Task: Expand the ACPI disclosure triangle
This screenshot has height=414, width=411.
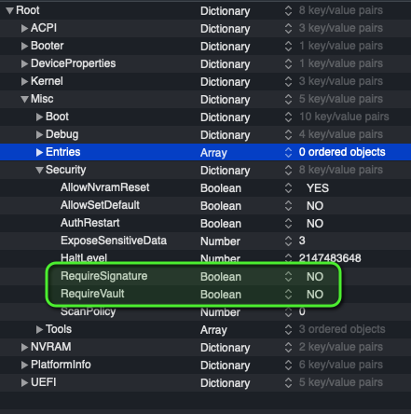Action: [x=24, y=29]
